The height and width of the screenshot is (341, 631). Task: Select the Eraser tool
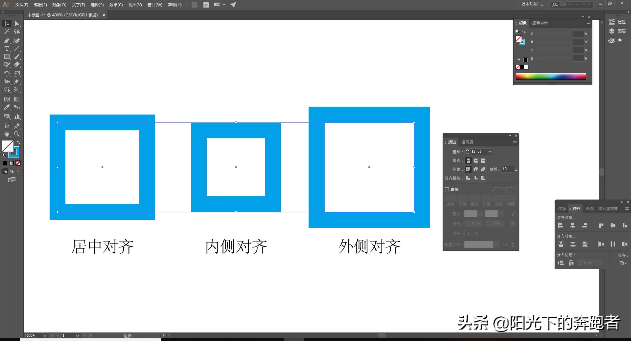point(17,65)
